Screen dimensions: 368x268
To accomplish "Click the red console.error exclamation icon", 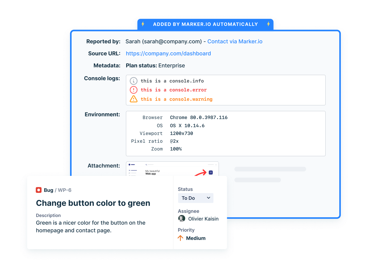I will pyautogui.click(x=134, y=90).
